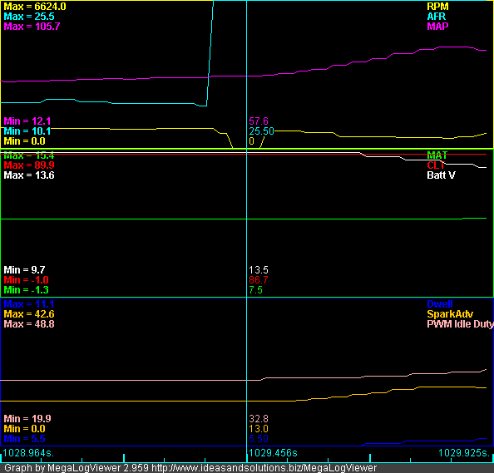Click the PWM Idle Duty legend label

pos(460,324)
